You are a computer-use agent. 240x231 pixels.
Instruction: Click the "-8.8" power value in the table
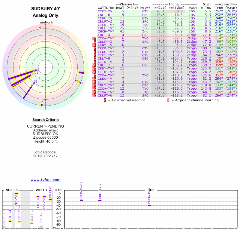coord(178,11)
